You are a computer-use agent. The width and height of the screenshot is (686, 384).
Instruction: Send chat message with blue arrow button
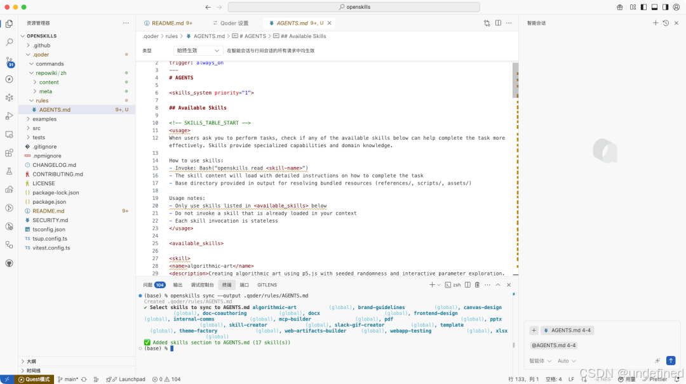click(x=671, y=361)
